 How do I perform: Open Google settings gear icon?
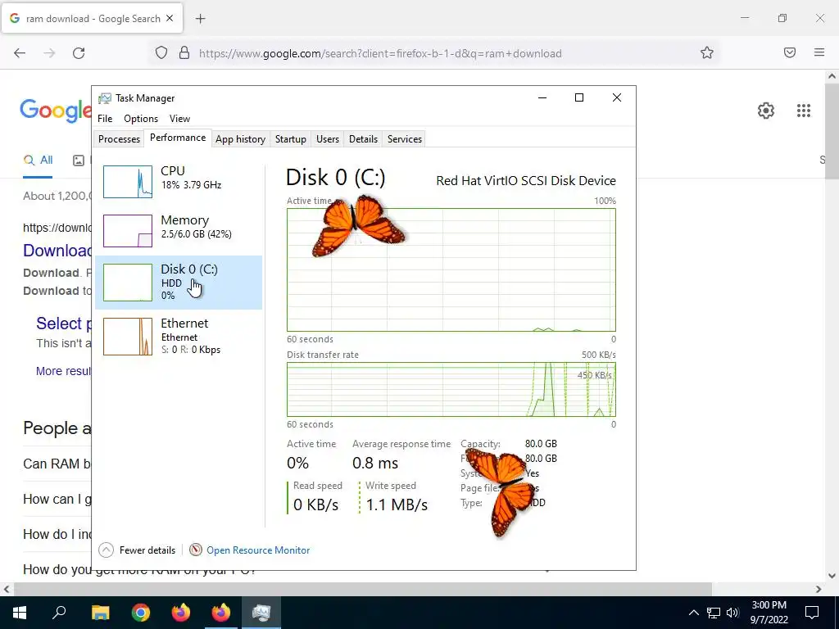(766, 111)
